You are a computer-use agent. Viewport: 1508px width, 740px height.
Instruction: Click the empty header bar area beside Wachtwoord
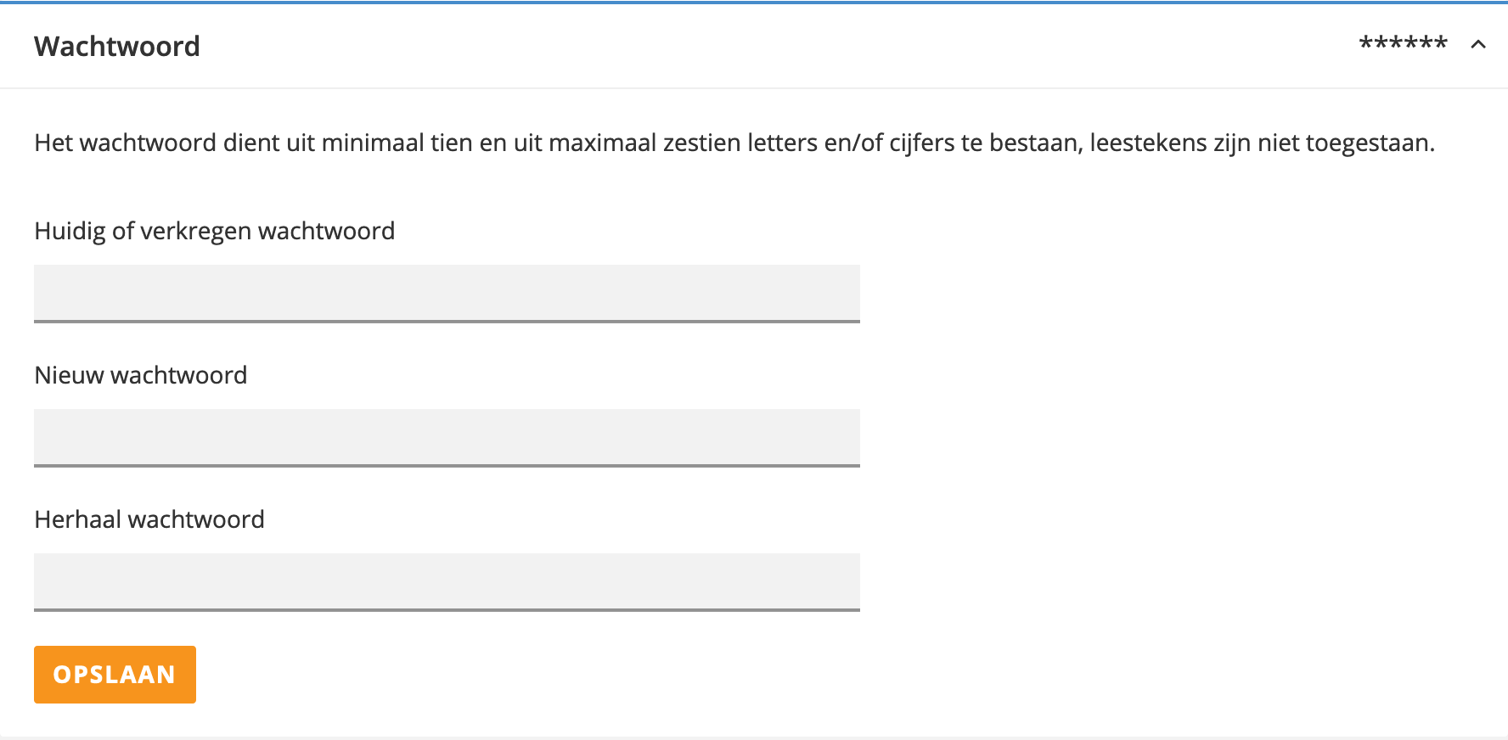click(x=764, y=46)
